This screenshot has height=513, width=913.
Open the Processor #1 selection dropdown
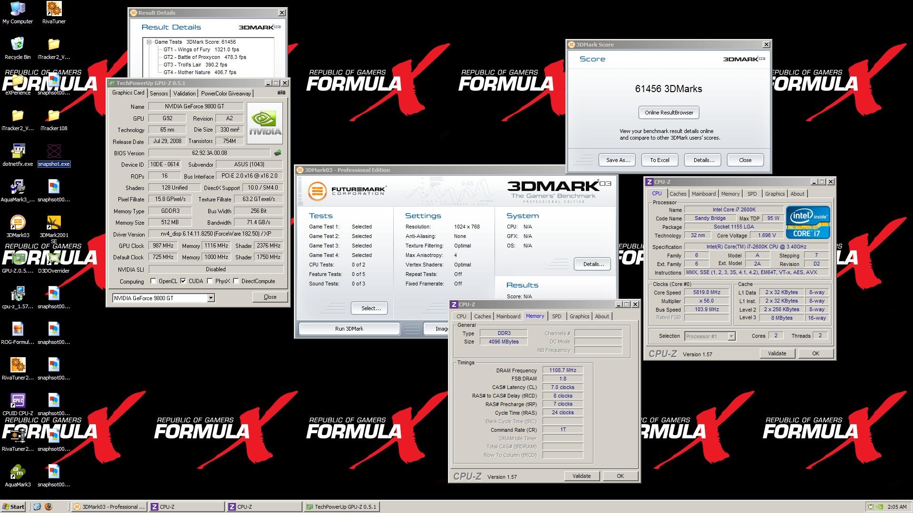coord(731,336)
